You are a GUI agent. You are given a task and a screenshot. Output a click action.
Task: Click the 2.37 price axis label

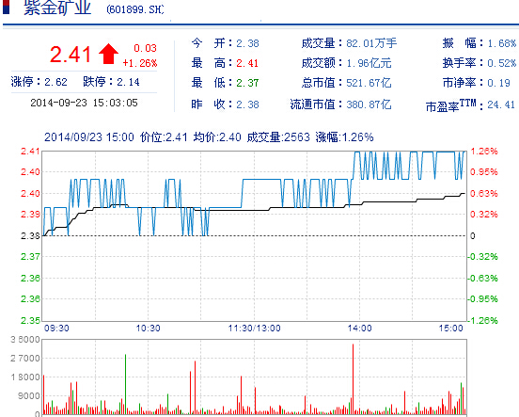point(30,256)
